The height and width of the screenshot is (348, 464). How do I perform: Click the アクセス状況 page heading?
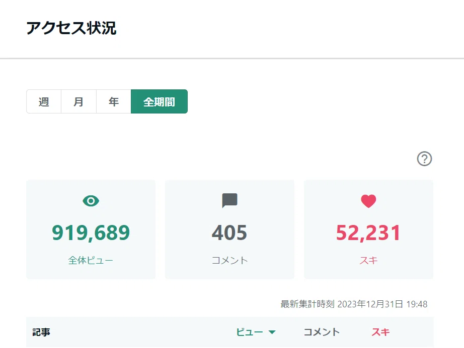coord(71,28)
